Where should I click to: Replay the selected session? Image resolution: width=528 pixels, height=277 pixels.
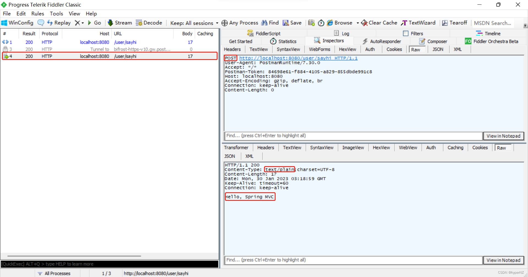tap(59, 23)
